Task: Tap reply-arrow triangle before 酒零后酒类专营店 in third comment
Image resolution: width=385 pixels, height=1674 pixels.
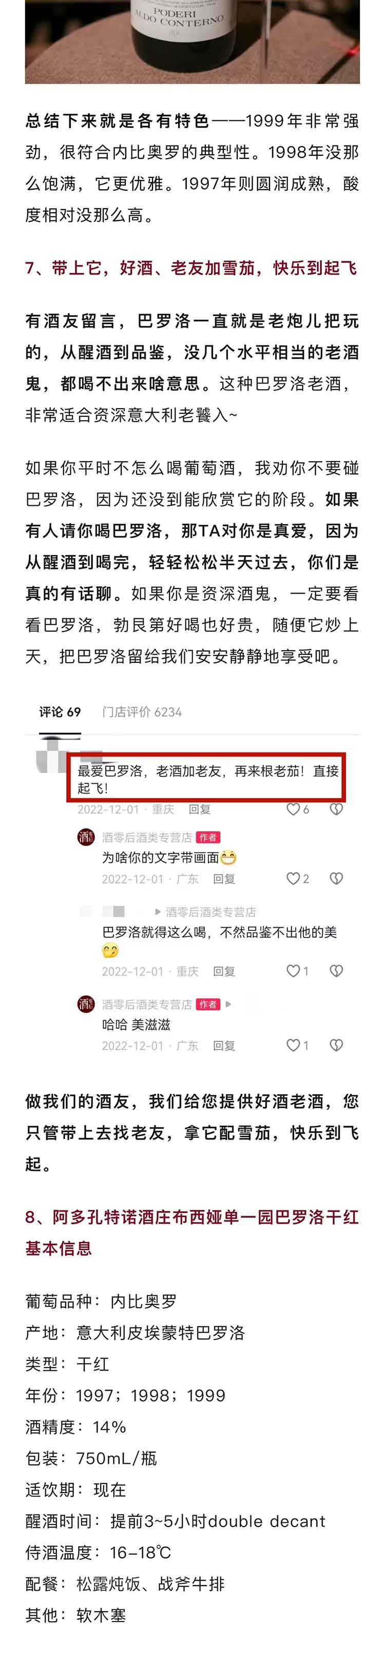Action: (158, 912)
